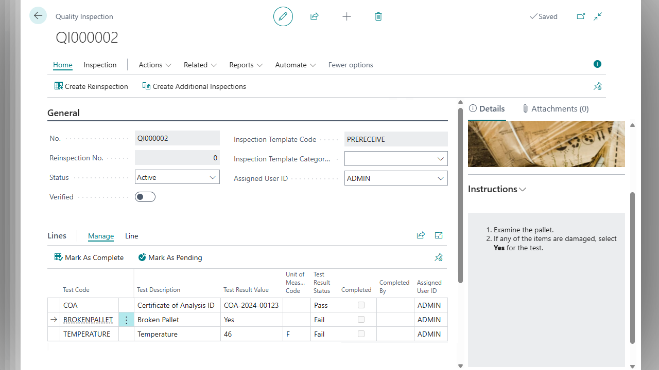Viewport: 659px width, 370px height.
Task: Expand Assigned User ID dropdown
Action: (440, 178)
